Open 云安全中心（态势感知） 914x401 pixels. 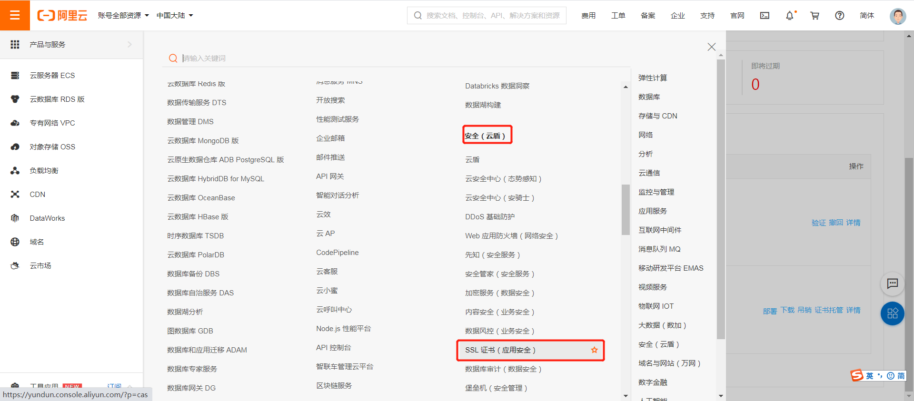tap(503, 179)
